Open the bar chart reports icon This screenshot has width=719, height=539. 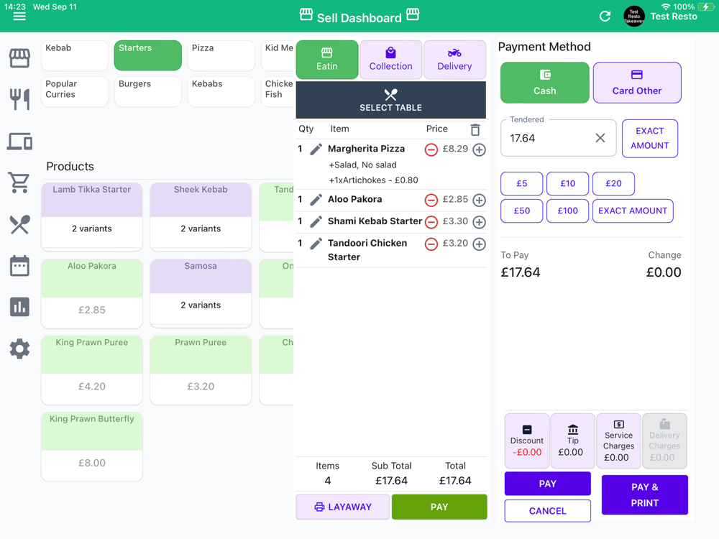coord(19,307)
